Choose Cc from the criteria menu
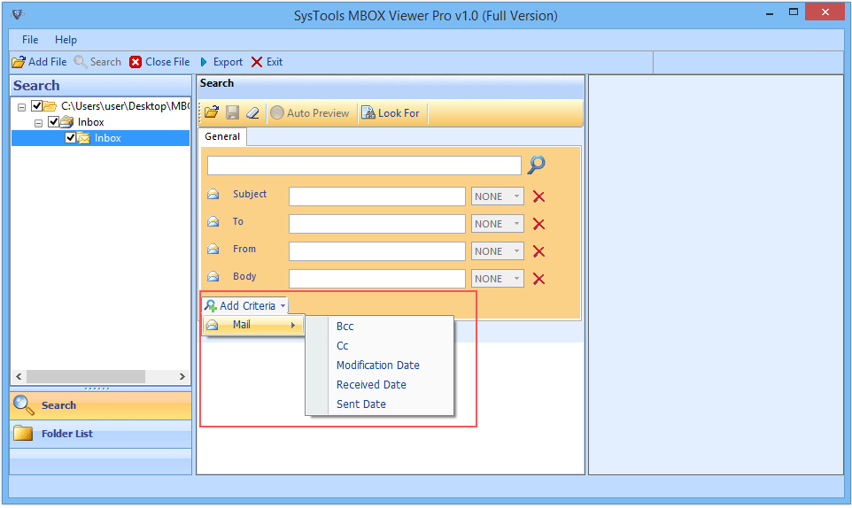 tap(343, 346)
